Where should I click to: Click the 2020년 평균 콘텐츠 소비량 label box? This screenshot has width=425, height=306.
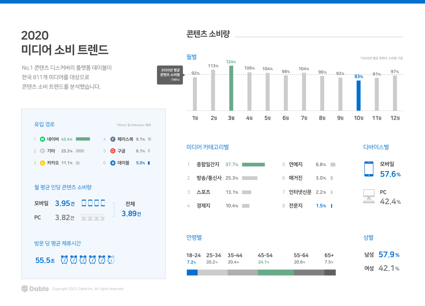tap(170, 75)
